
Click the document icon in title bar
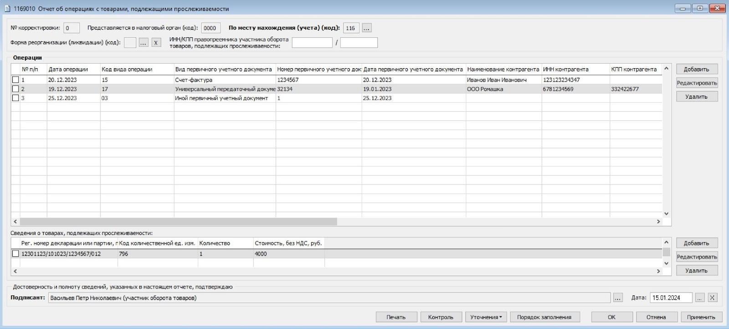coord(7,9)
